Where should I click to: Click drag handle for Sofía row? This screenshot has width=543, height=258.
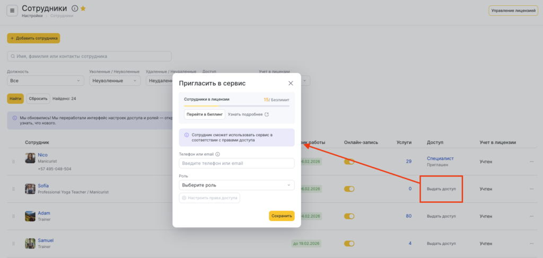click(14, 189)
